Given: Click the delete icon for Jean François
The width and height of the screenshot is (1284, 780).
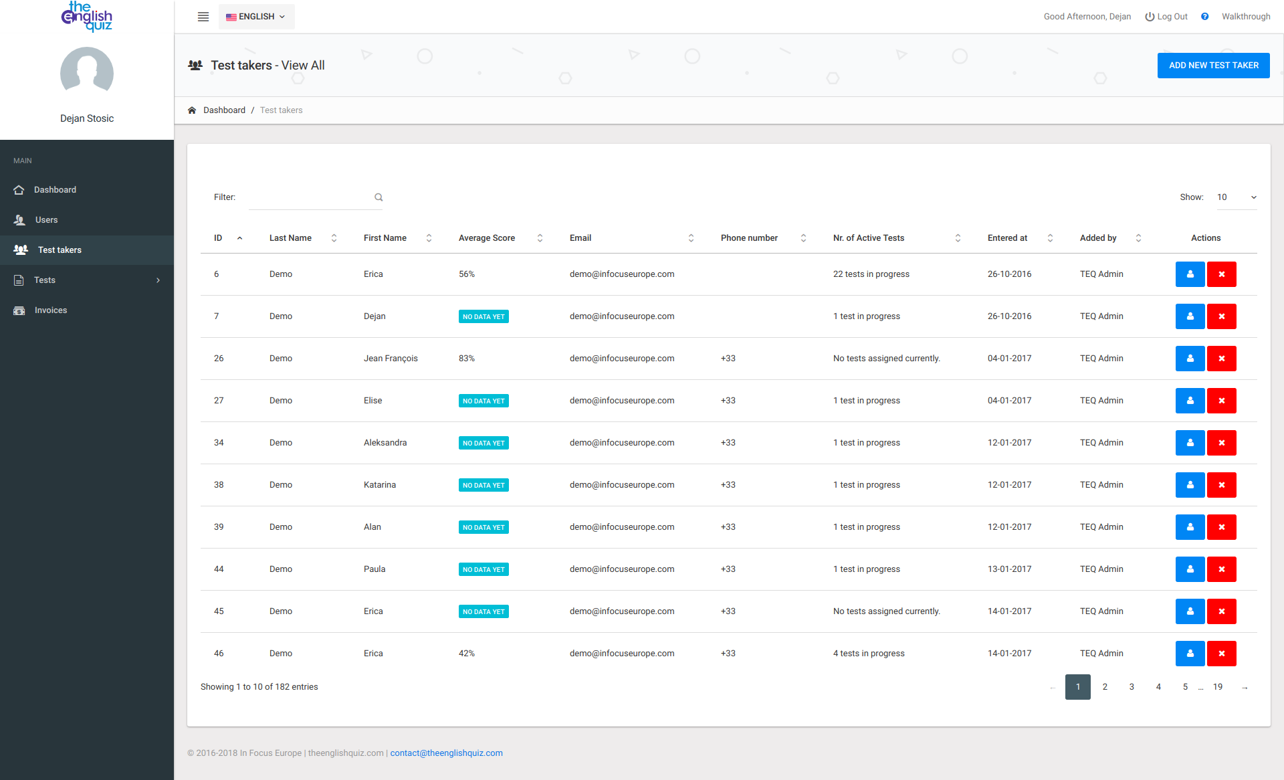Looking at the screenshot, I should [1220, 358].
